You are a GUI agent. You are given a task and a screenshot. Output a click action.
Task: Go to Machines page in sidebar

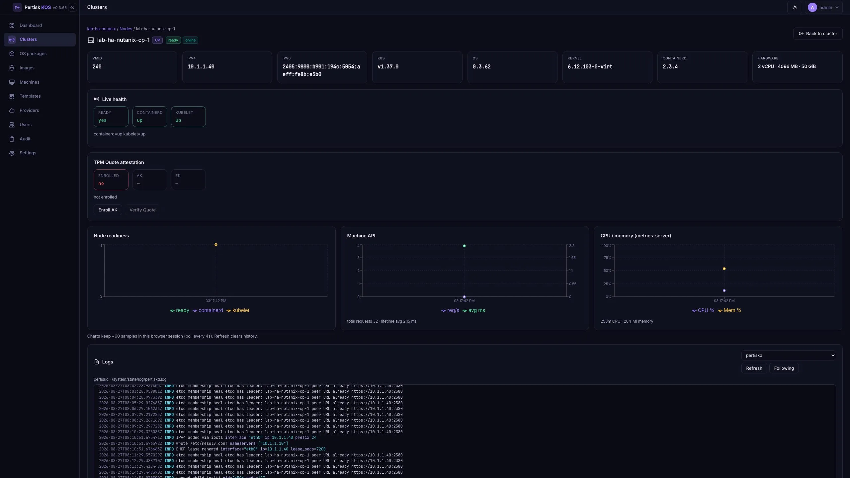pyautogui.click(x=40, y=82)
